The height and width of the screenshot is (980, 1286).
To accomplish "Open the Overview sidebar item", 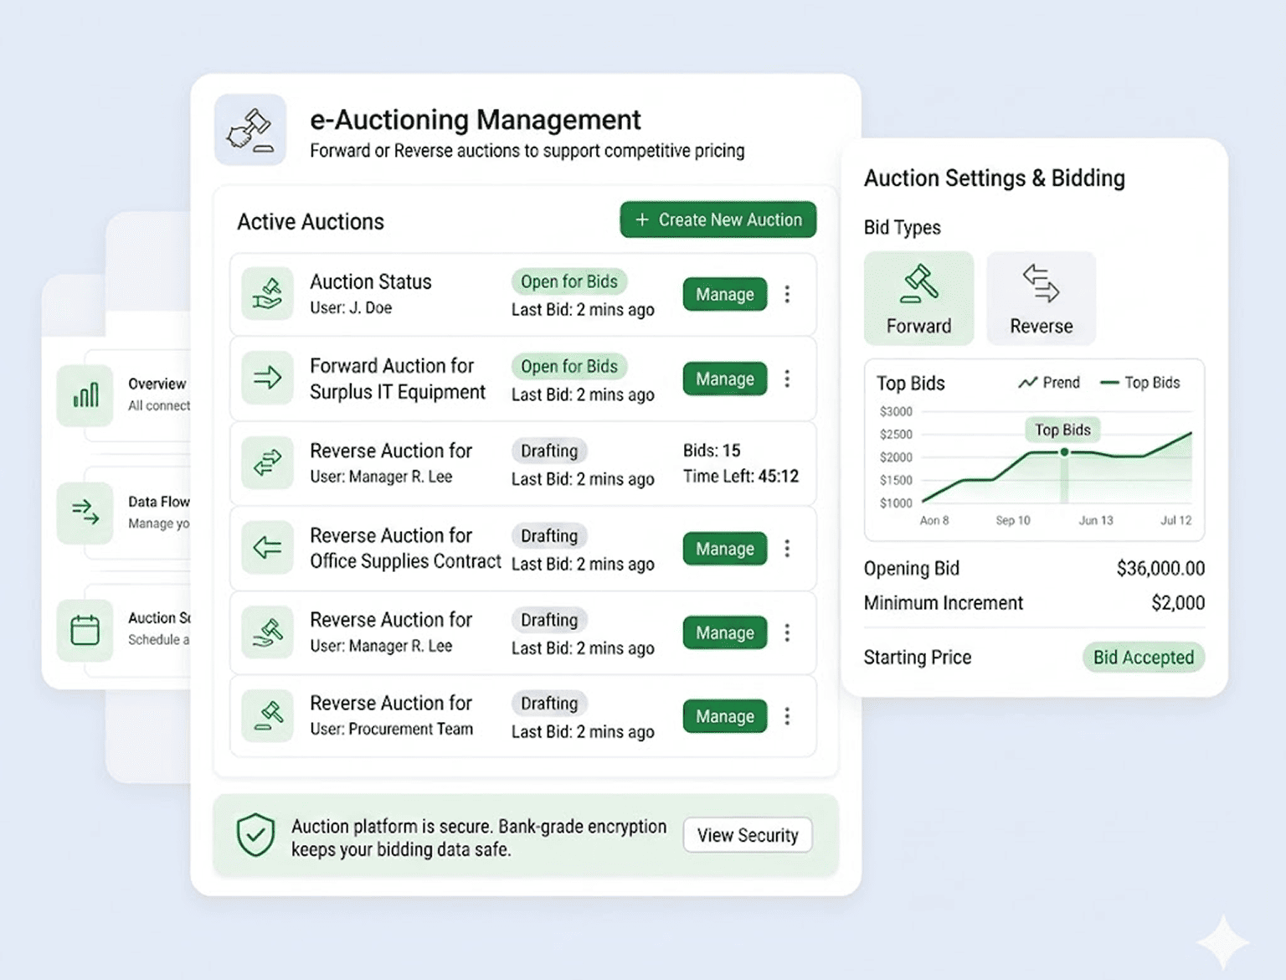I will (x=124, y=395).
